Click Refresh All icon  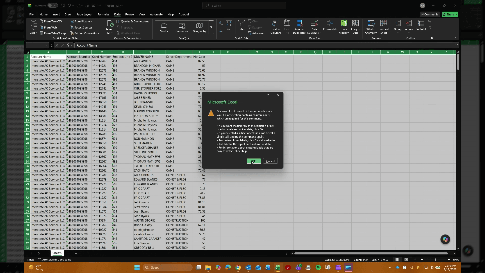point(110,27)
